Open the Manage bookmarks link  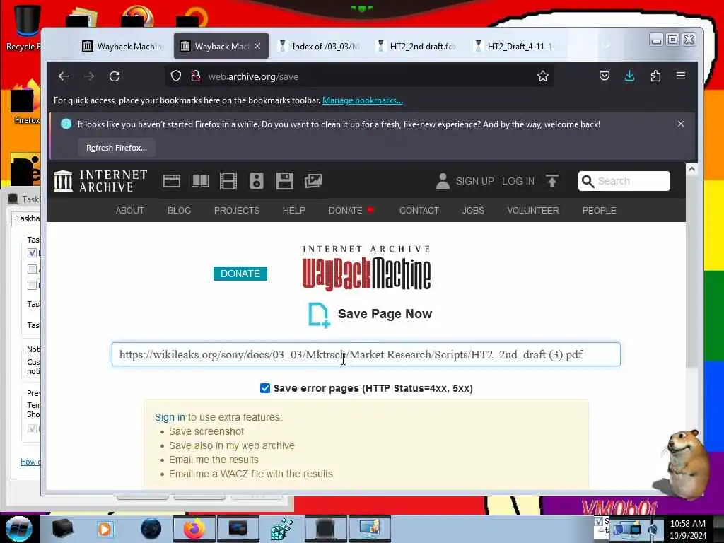[363, 100]
